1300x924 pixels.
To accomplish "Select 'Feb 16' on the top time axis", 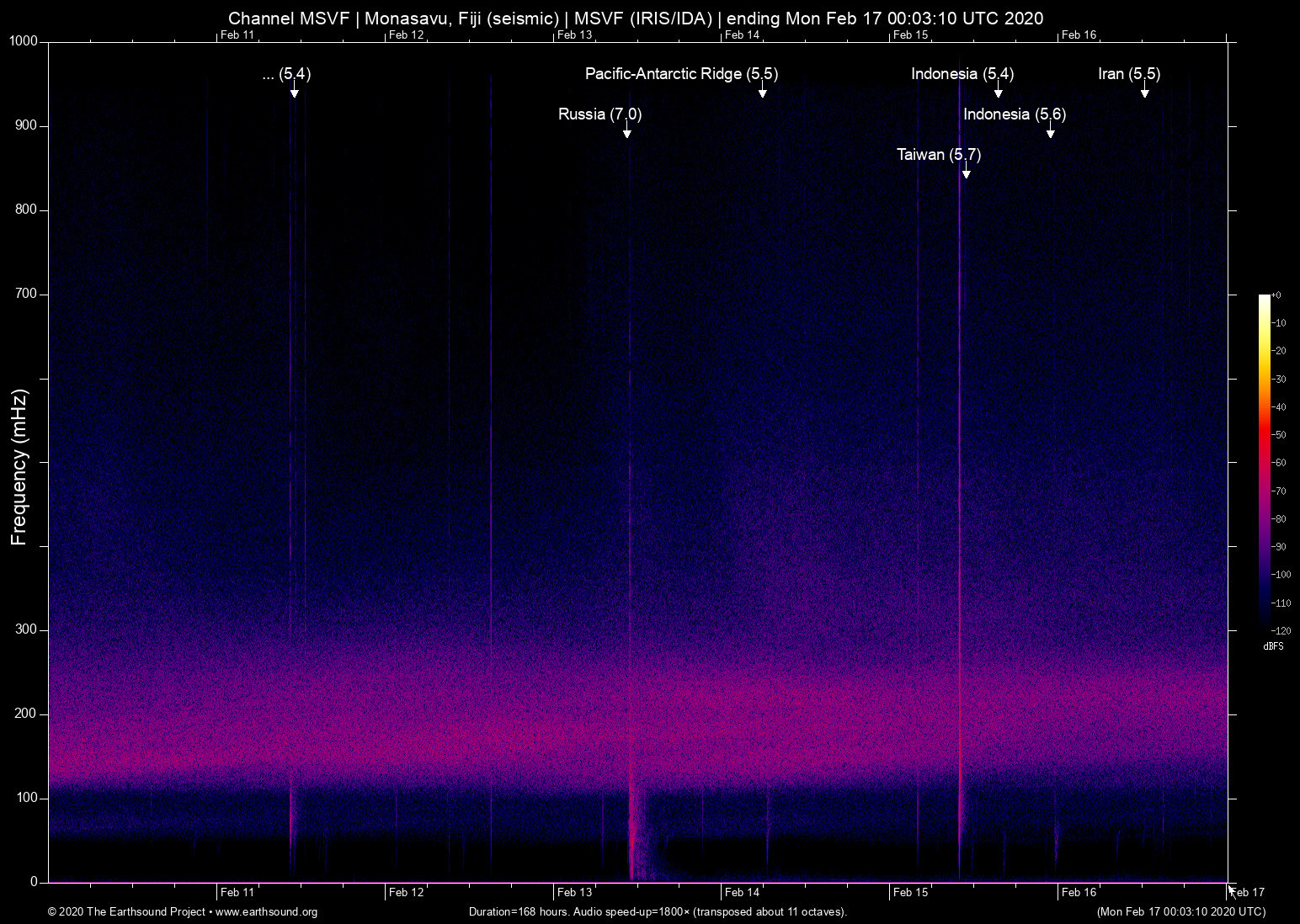I will [x=1079, y=35].
